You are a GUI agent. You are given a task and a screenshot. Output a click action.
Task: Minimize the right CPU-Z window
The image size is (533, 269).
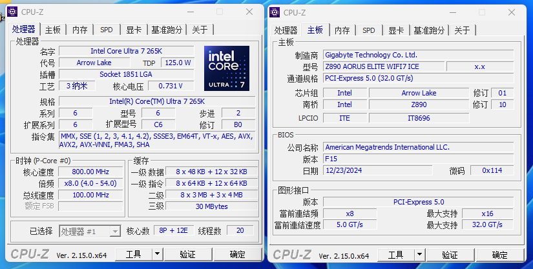click(x=452, y=12)
